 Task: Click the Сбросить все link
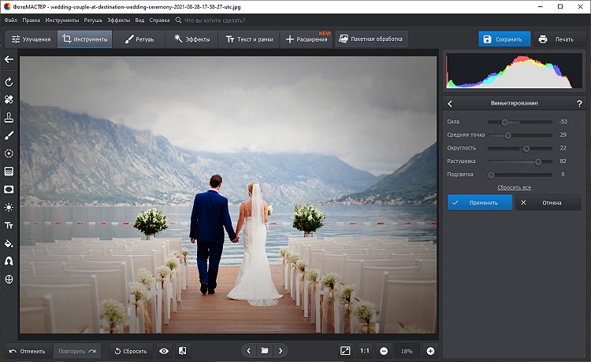pyautogui.click(x=514, y=187)
